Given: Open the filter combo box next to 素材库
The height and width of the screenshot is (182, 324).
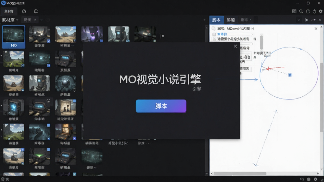Looking at the screenshot, I should (x=30, y=20).
